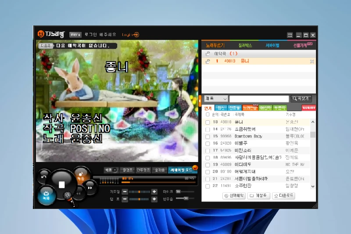Rewind the current song
The height and width of the screenshot is (234, 351).
(x=79, y=193)
